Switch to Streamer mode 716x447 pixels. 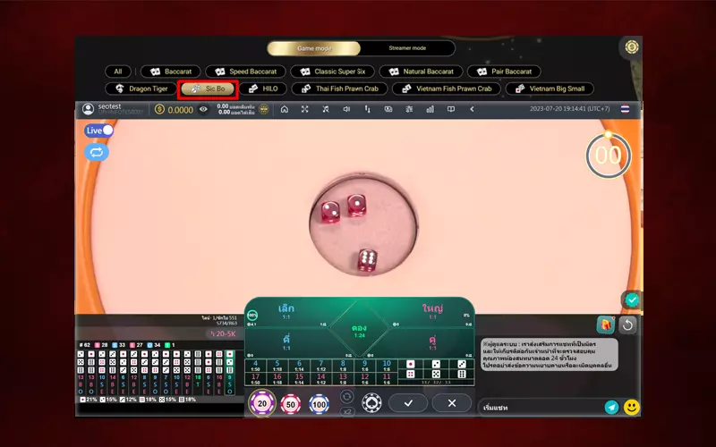[x=407, y=48]
